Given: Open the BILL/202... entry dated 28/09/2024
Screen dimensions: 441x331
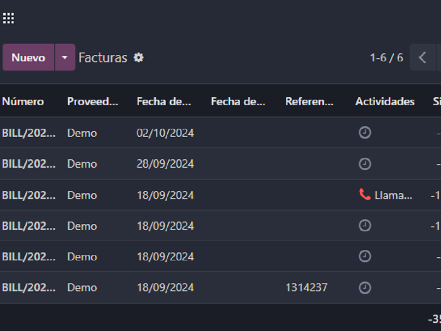Looking at the screenshot, I should (x=29, y=164).
